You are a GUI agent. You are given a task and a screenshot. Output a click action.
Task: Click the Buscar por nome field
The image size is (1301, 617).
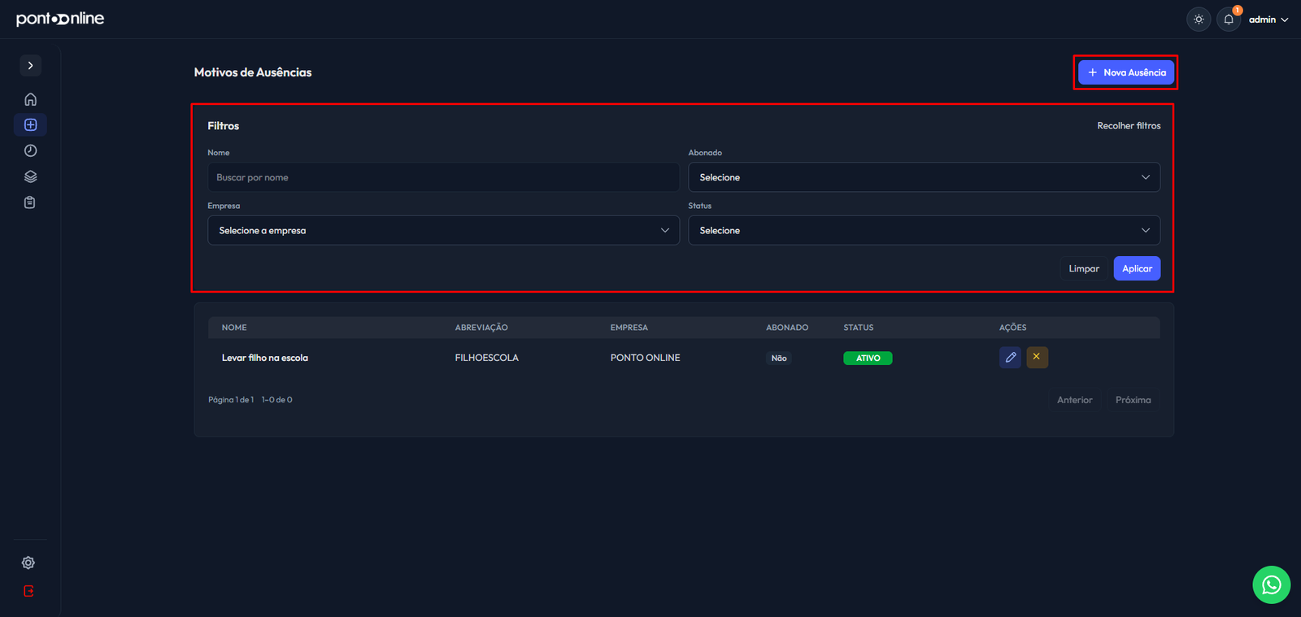tap(443, 177)
